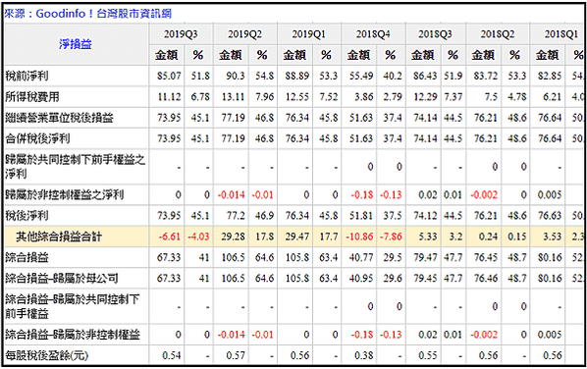Click the 淨損益 table header
Viewport: 587px width, 369px height.
pyautogui.click(x=76, y=44)
